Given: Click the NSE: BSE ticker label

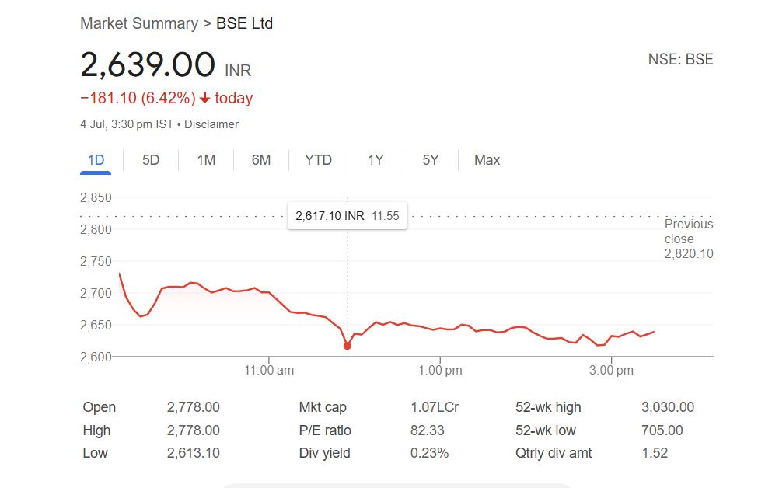Looking at the screenshot, I should [680, 60].
